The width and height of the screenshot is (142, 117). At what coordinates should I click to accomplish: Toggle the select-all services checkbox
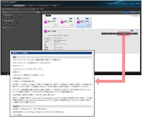coord(44,16)
